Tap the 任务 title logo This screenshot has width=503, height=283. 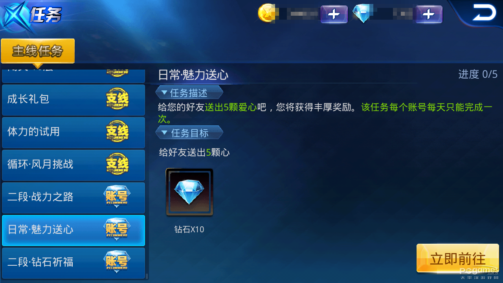(x=31, y=16)
